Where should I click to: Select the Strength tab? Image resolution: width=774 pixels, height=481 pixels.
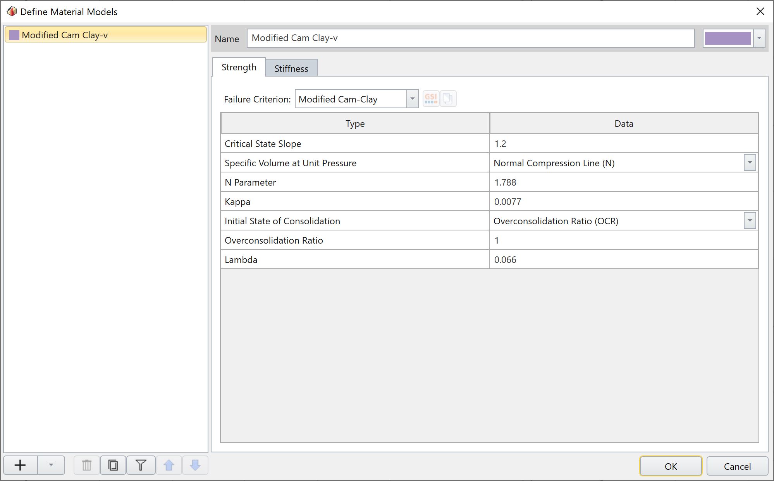239,67
